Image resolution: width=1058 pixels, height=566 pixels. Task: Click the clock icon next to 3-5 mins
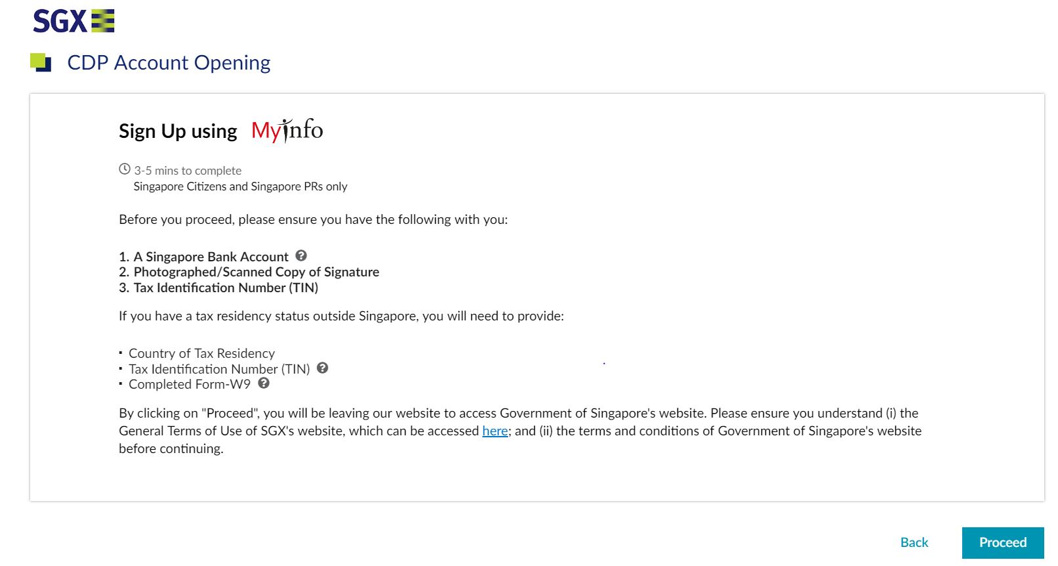click(x=125, y=169)
